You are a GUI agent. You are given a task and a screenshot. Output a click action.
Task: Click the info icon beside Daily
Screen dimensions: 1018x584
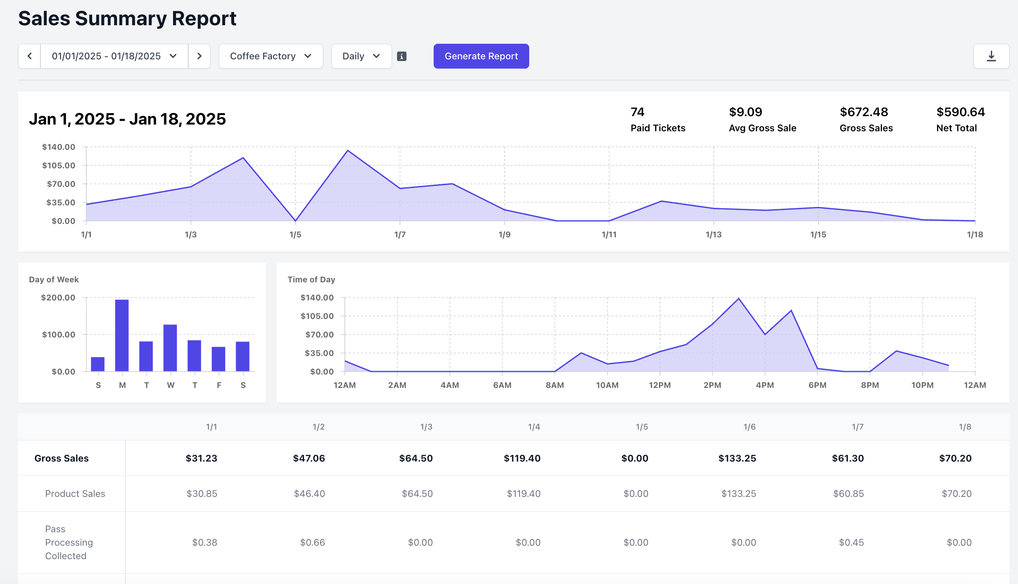click(x=402, y=56)
